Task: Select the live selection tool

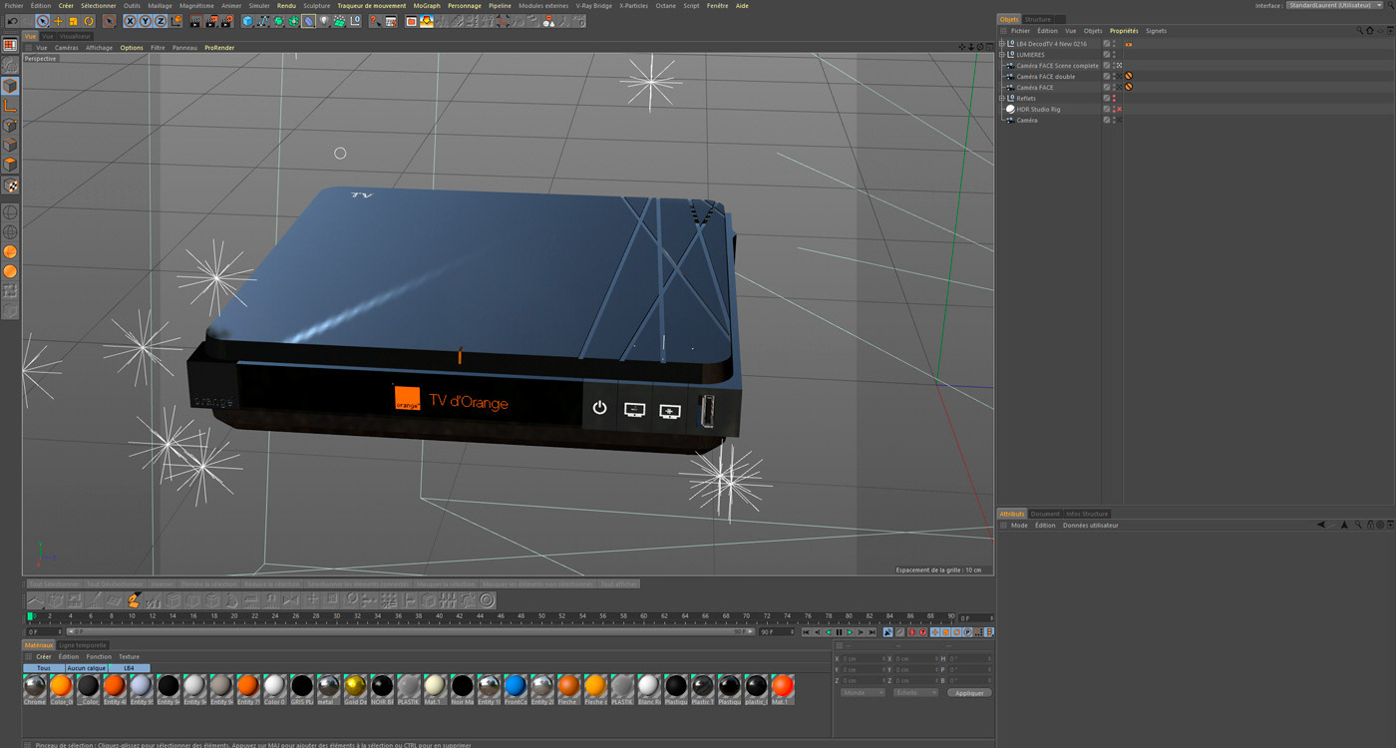Action: point(43,21)
